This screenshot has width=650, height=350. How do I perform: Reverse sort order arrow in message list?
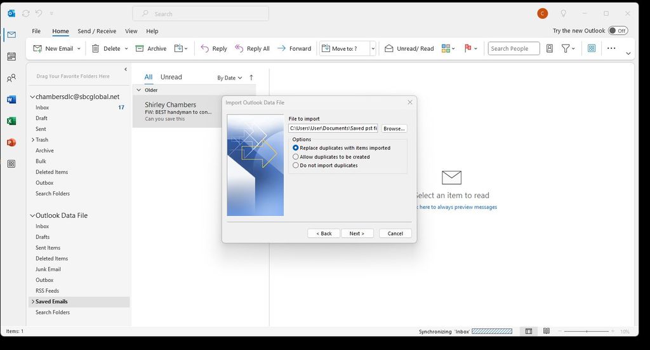251,77
